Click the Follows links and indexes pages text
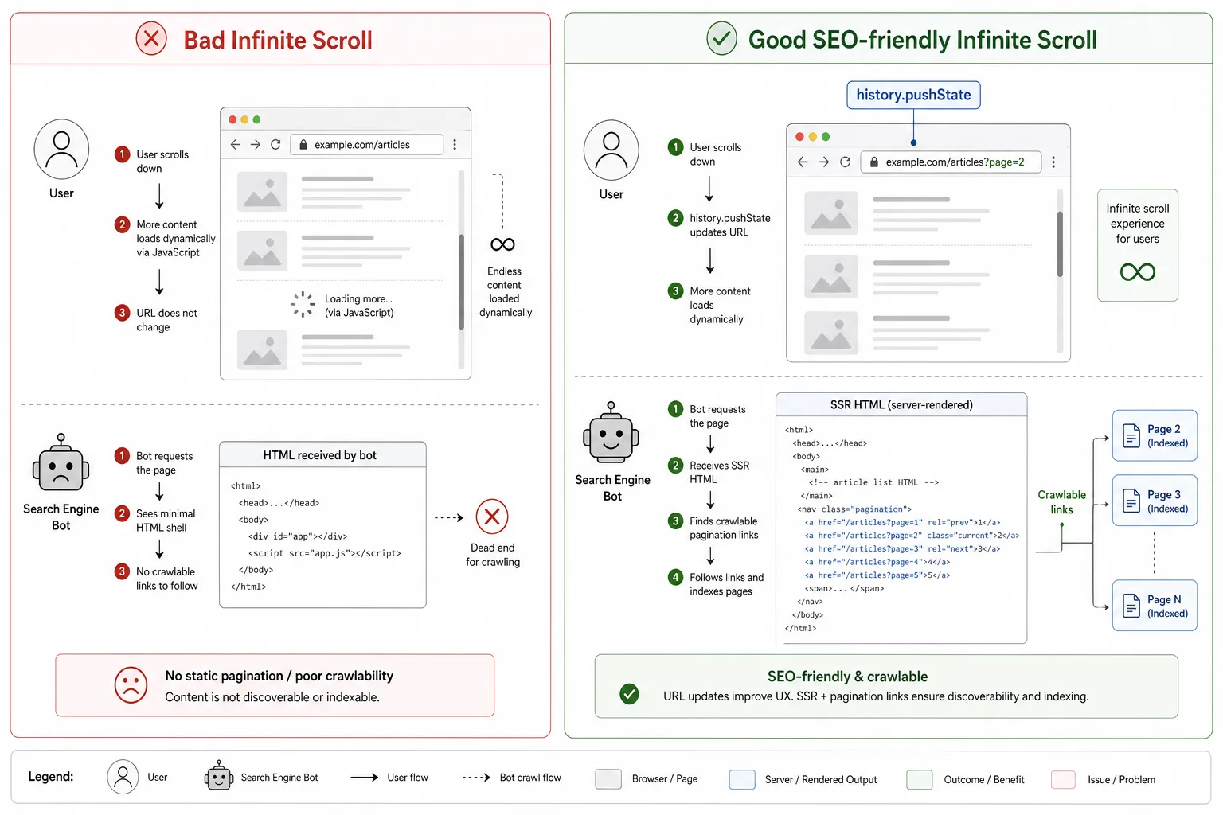The height and width of the screenshot is (815, 1223). 726,584
